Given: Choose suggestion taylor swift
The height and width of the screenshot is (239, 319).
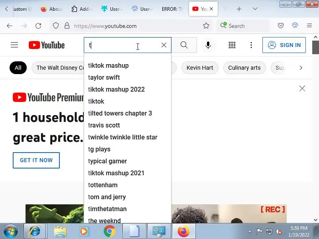Looking at the screenshot, I should coord(128,77).
